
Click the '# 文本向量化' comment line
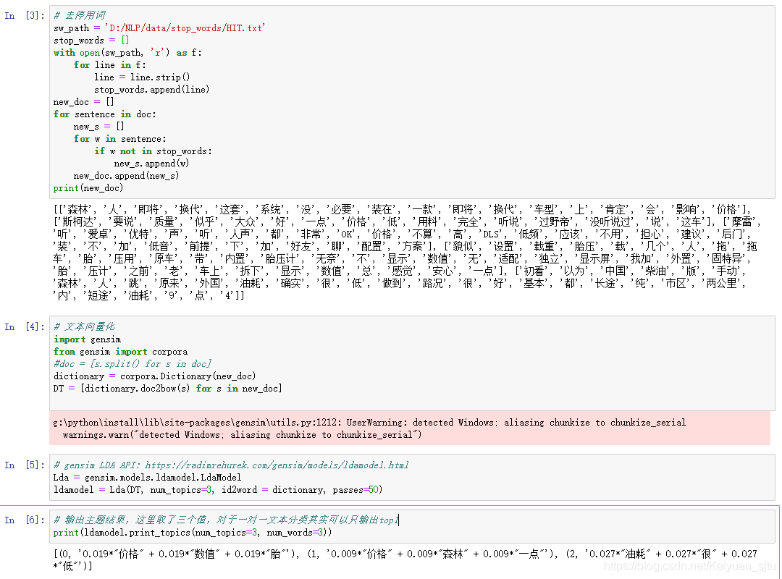coord(84,326)
